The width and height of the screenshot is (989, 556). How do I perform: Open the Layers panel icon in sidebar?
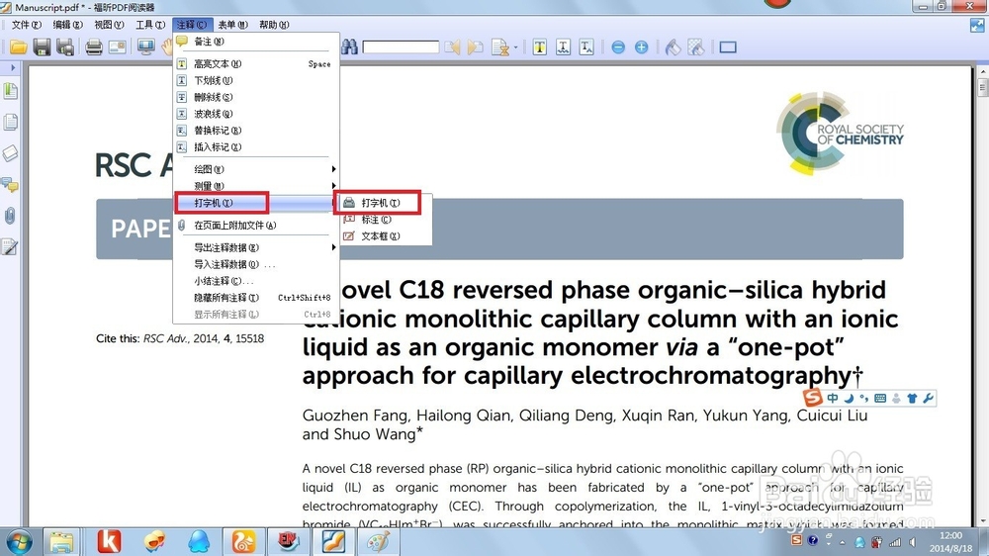10,153
